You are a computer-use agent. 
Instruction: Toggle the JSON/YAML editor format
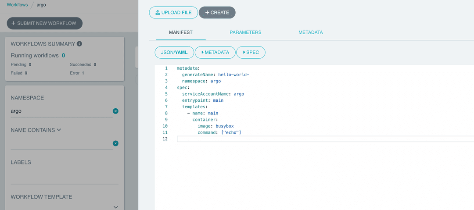(x=174, y=53)
